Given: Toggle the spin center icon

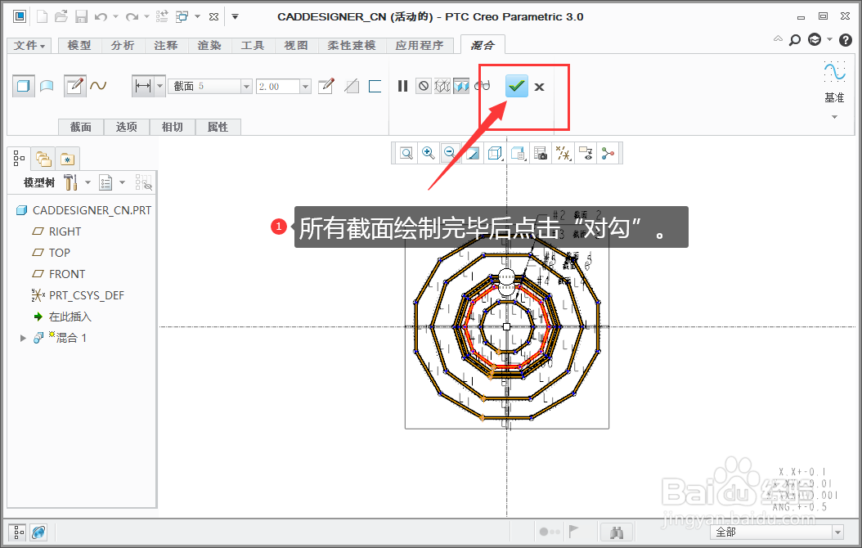Looking at the screenshot, I should tap(608, 153).
